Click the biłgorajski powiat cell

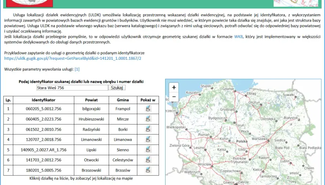tap(91, 109)
